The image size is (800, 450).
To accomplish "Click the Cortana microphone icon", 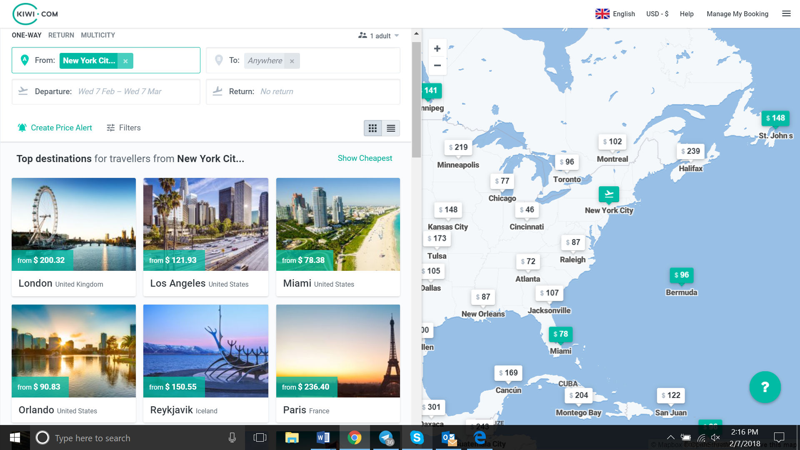I will click(232, 437).
